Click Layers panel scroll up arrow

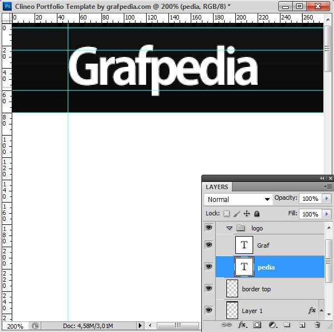(328, 228)
